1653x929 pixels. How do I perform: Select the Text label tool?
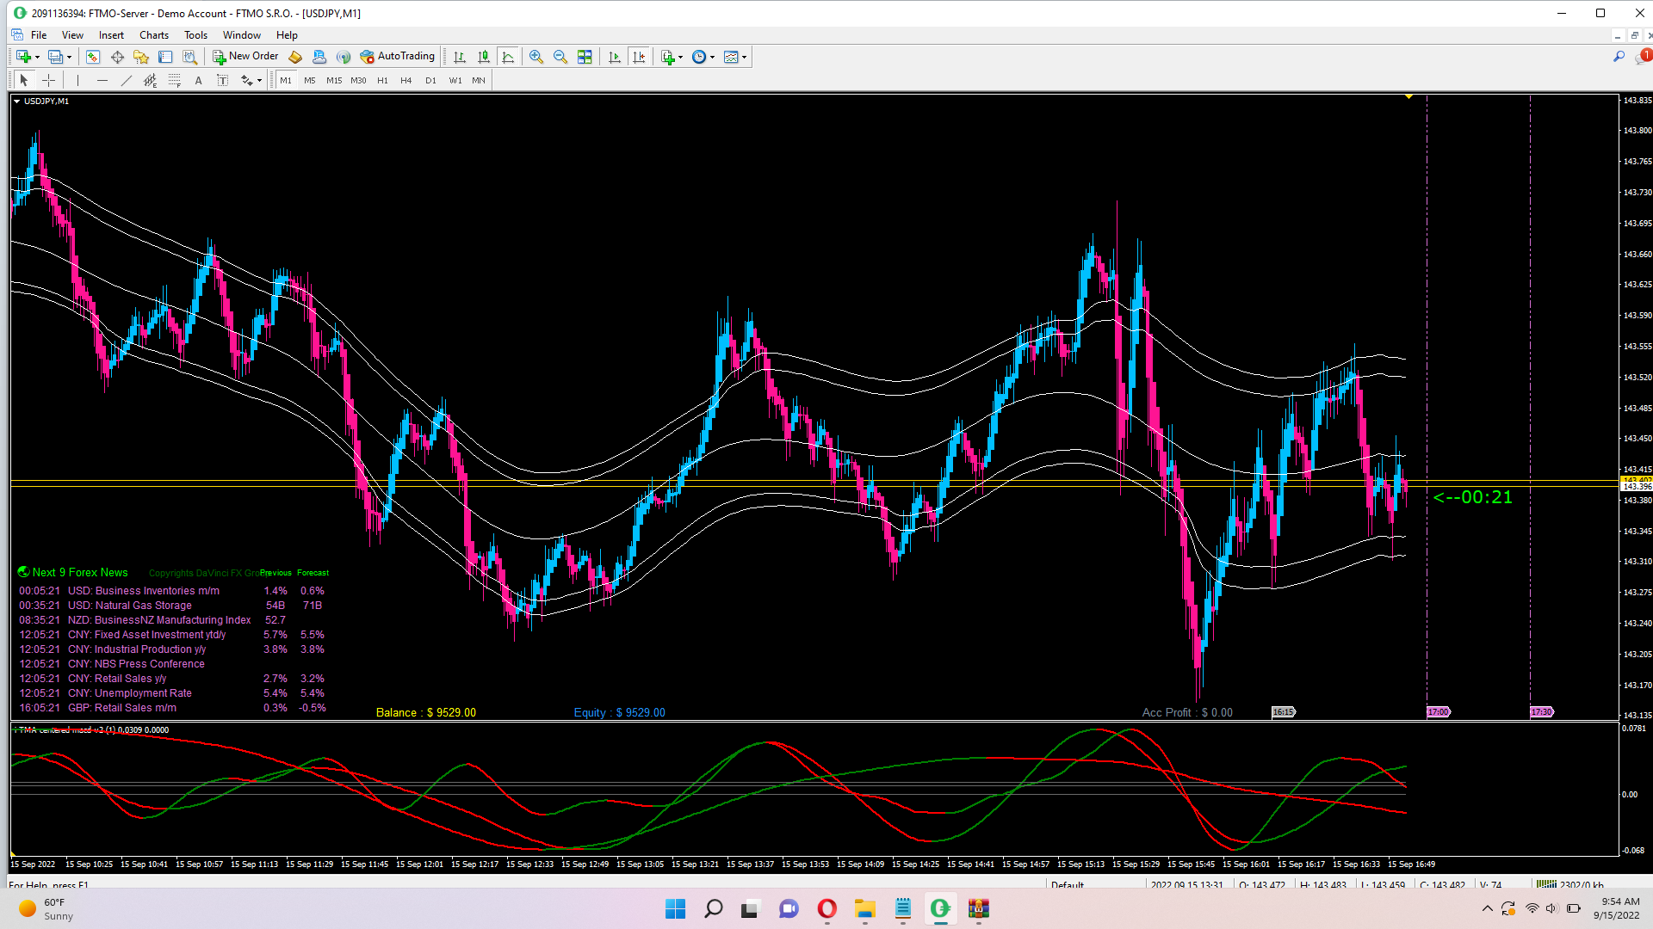[222, 80]
